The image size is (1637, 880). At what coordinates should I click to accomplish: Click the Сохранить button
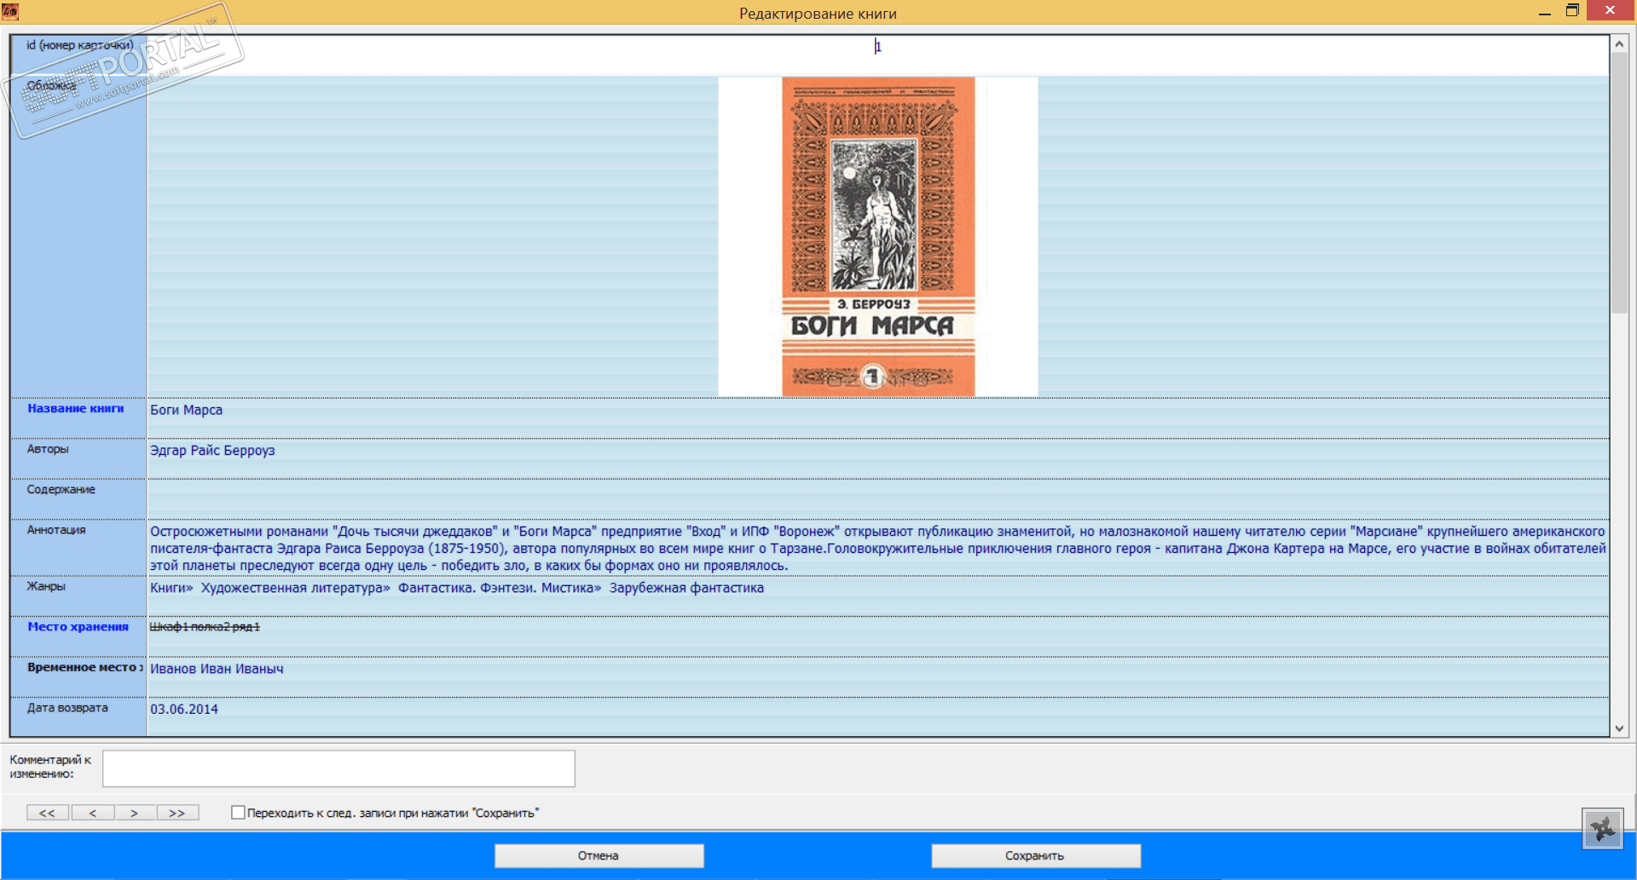pos(1035,855)
